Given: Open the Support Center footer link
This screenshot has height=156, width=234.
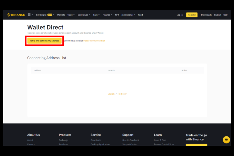Looking at the screenshot, I should (x=130, y=144).
